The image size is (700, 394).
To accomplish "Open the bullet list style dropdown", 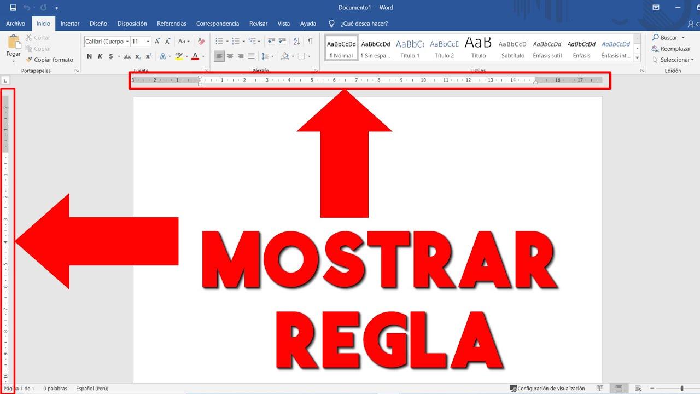I will click(x=227, y=41).
